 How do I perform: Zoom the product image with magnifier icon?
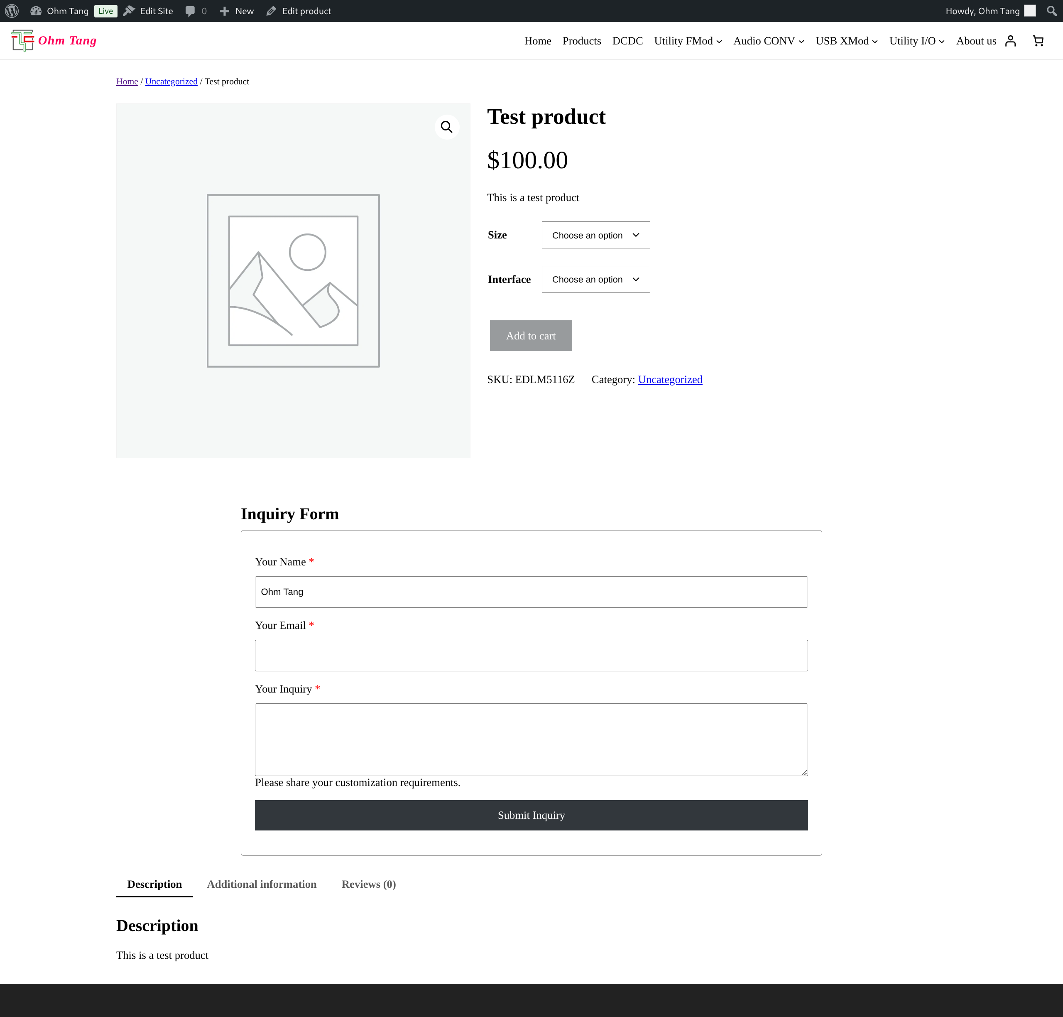pos(446,126)
